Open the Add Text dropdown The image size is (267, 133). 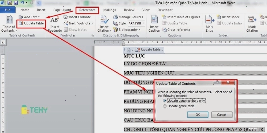pos(29,17)
